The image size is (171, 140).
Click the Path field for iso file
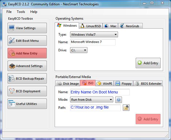point(95,107)
